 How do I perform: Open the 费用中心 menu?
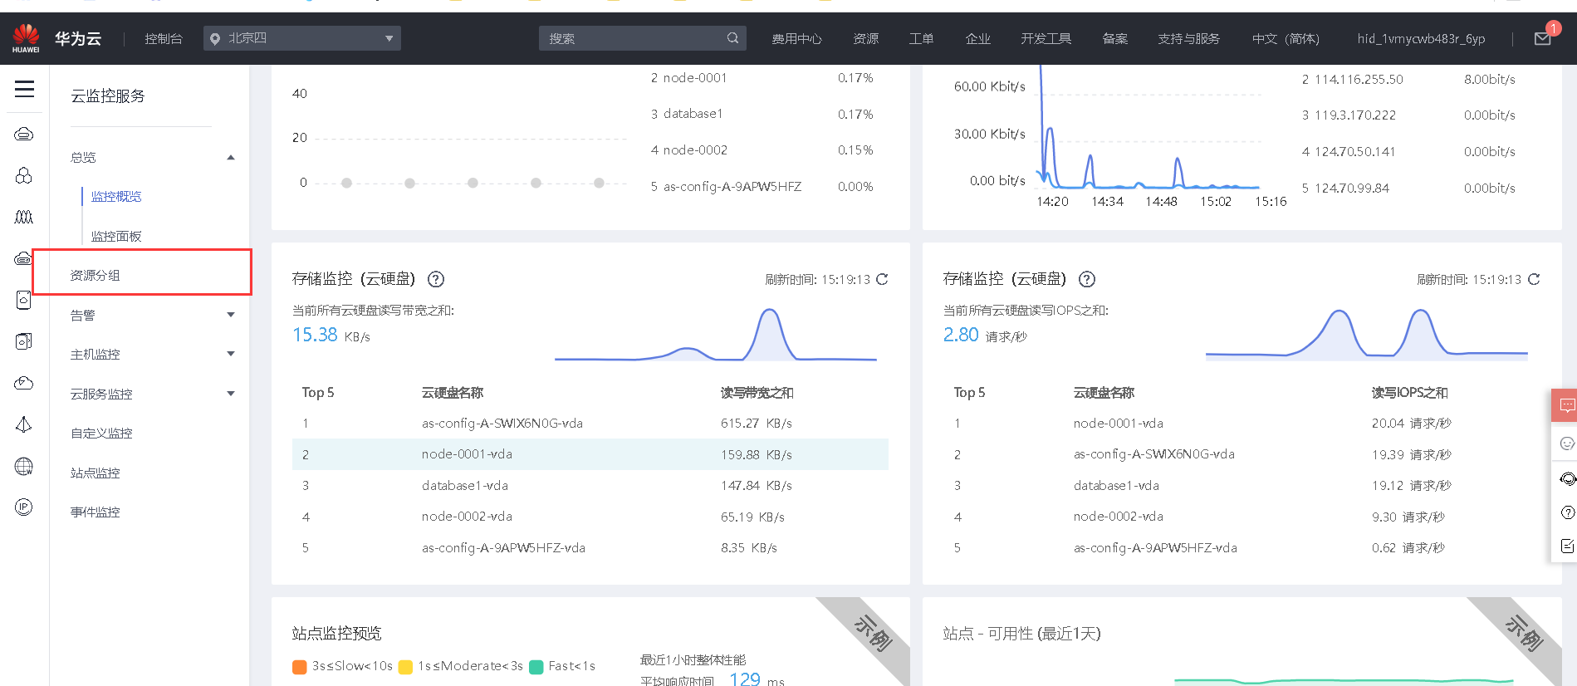point(796,39)
